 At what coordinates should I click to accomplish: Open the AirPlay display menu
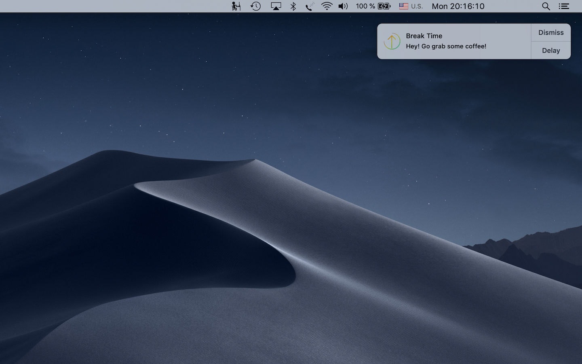click(x=276, y=6)
